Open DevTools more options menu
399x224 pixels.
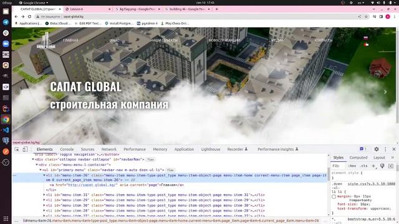click(385, 149)
